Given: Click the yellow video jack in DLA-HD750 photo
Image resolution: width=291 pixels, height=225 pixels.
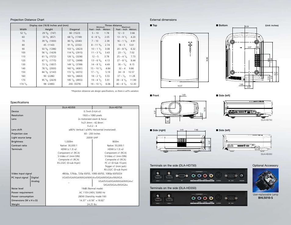Looking at the screenshot, I should tap(211, 176).
